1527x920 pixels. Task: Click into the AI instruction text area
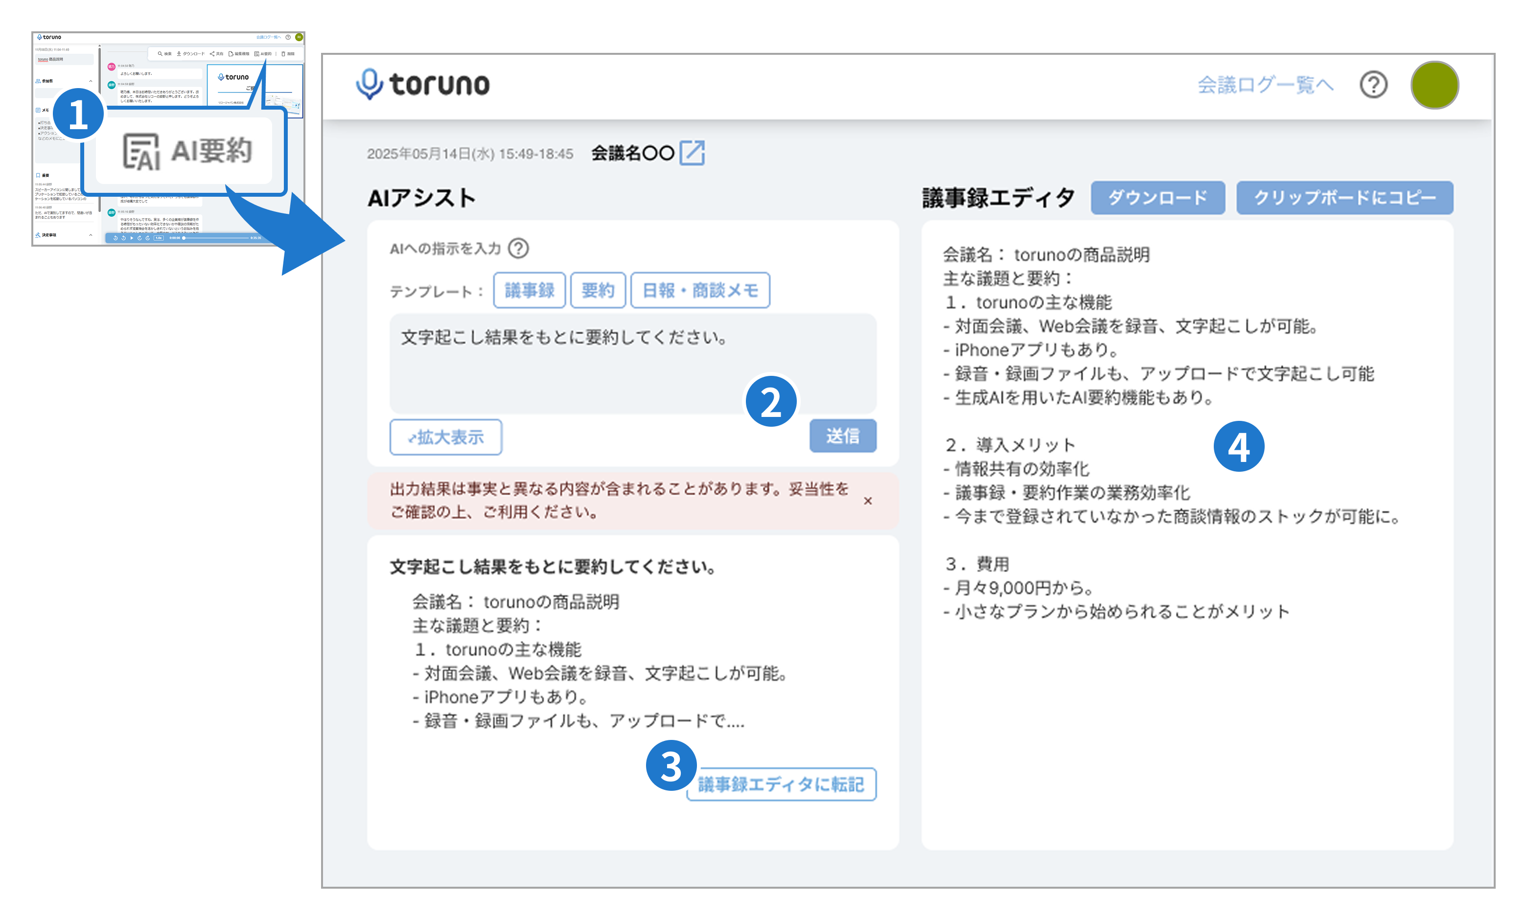coord(633,363)
